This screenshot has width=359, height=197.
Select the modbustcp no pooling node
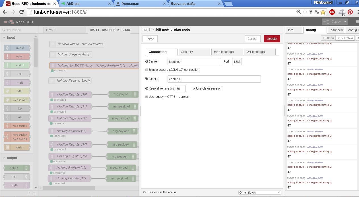(x=17, y=137)
